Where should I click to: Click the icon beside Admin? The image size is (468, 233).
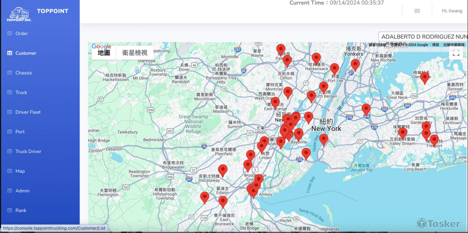tap(9, 190)
